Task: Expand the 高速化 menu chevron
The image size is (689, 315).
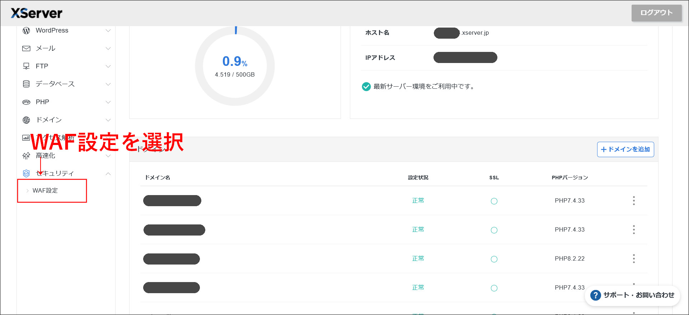Action: pyautogui.click(x=108, y=156)
